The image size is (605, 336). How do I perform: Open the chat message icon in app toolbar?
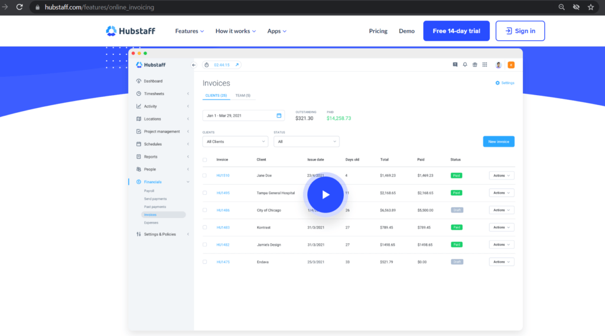coord(455,65)
